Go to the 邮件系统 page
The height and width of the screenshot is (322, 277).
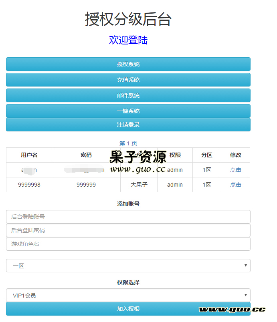pos(128,95)
